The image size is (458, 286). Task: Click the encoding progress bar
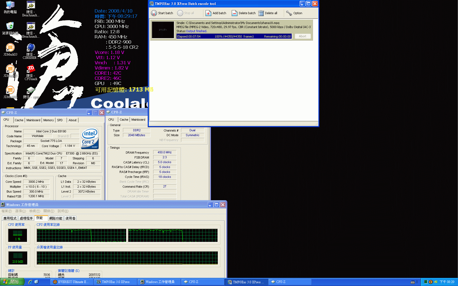tap(234, 36)
